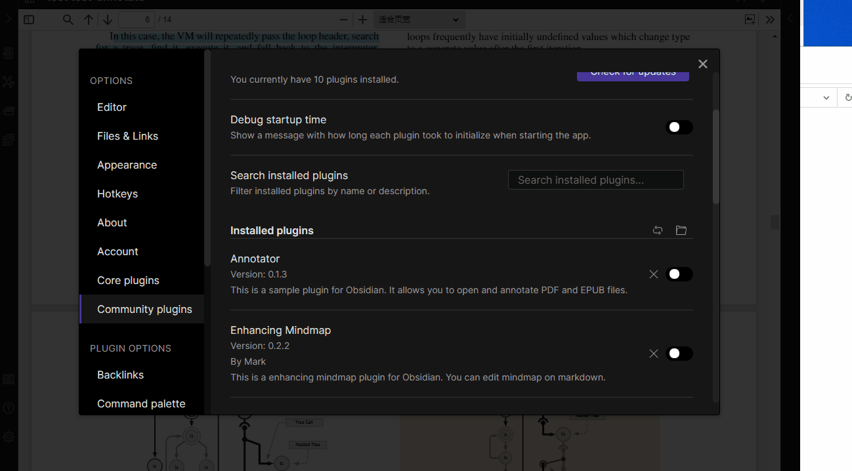Click the Installed plugins heading
The height and width of the screenshot is (471, 852).
point(272,230)
